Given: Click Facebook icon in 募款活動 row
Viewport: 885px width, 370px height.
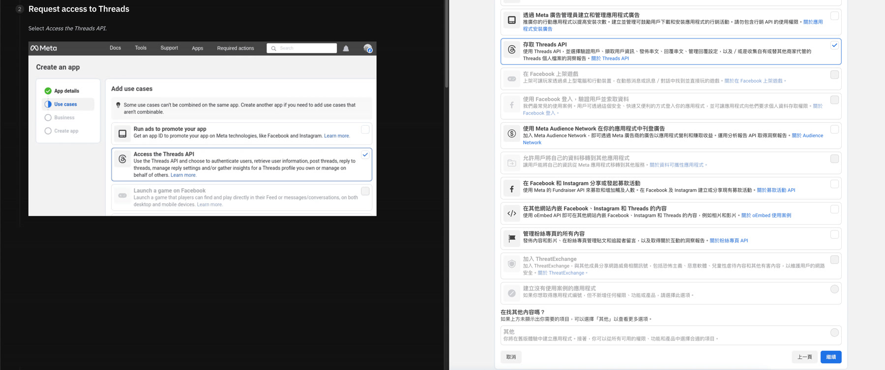Looking at the screenshot, I should [512, 188].
